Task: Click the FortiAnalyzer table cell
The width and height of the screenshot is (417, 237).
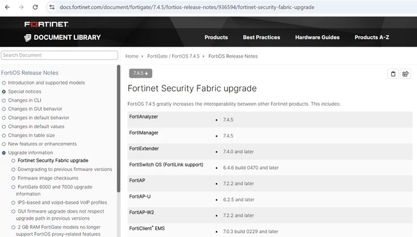Action: pyautogui.click(x=143, y=117)
